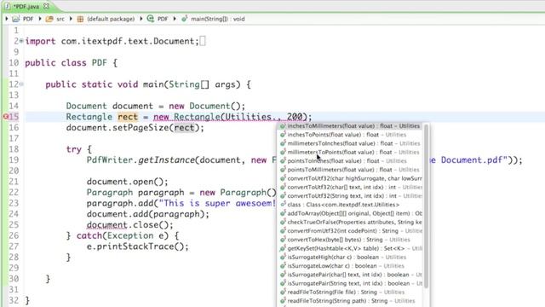The image size is (545, 307).
Task: Expand the breadcrumb arrow before PDF class
Action: (141, 19)
